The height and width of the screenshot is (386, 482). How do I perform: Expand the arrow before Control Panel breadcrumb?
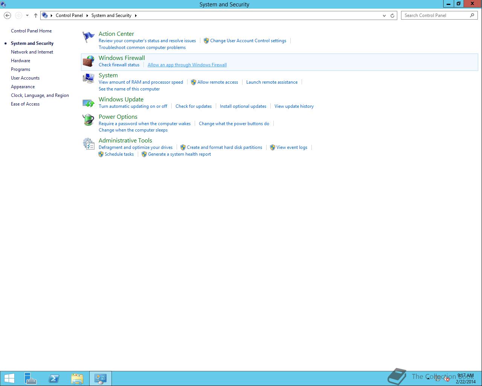pyautogui.click(x=52, y=15)
